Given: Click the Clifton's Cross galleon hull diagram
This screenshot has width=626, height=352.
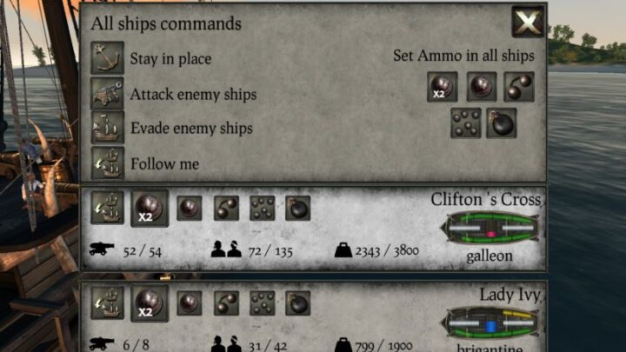Looking at the screenshot, I should (490, 228).
